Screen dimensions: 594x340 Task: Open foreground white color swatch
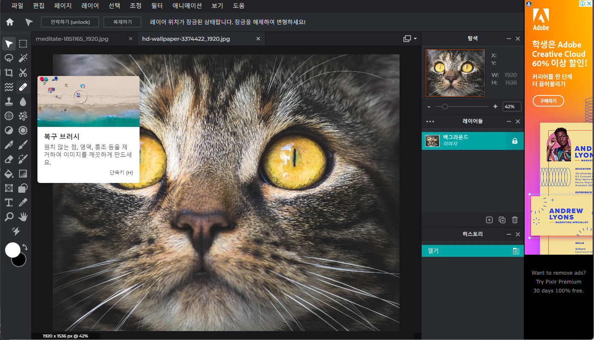(13, 250)
